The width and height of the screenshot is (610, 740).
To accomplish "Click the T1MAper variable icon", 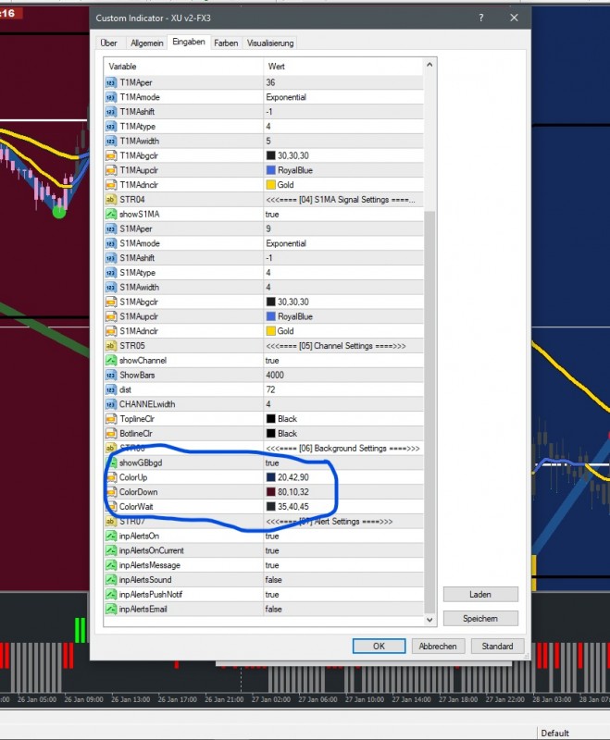I will tap(111, 82).
